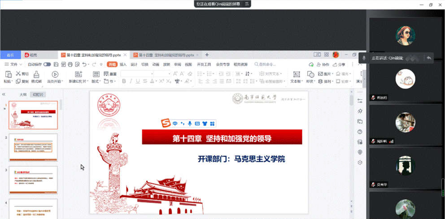
Task: Insert a Text Box (文本框) icon
Action: tap(297, 74)
